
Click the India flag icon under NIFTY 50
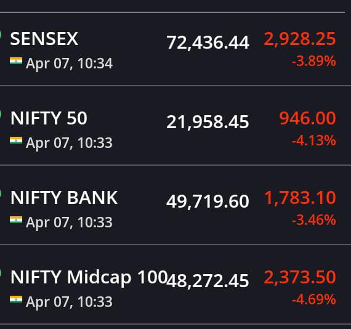(16, 140)
